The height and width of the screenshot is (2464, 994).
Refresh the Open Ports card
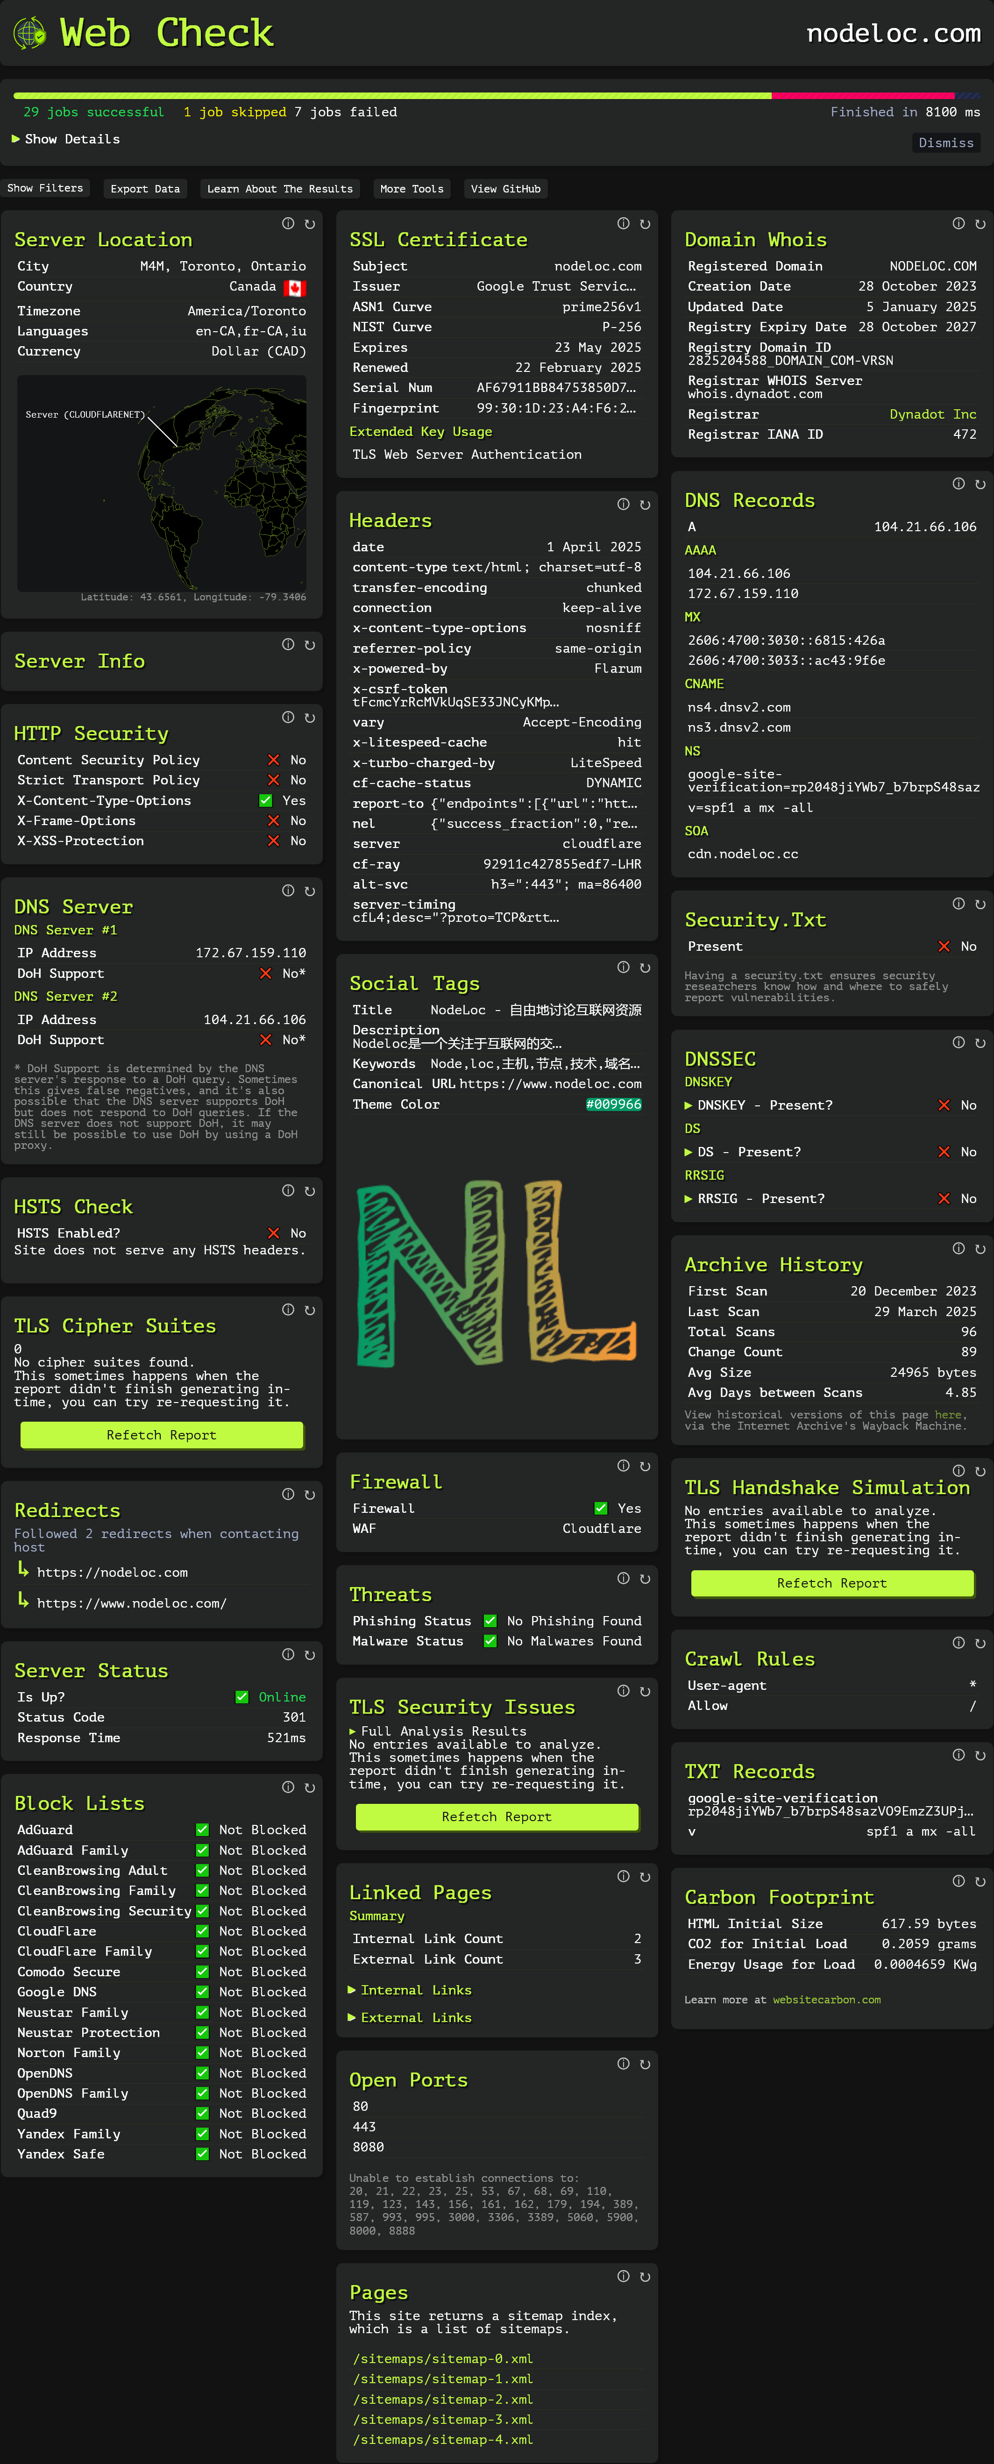645,2063
